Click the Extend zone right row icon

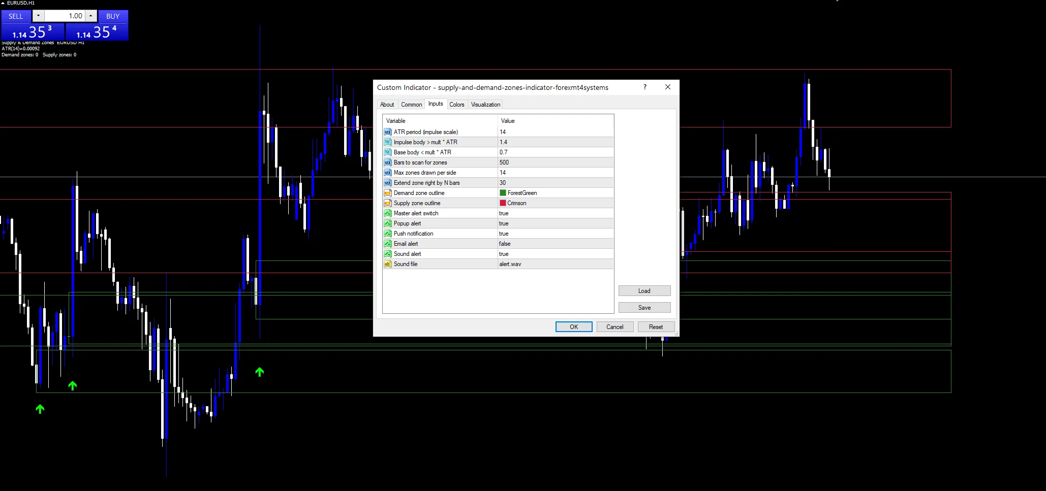coord(387,183)
